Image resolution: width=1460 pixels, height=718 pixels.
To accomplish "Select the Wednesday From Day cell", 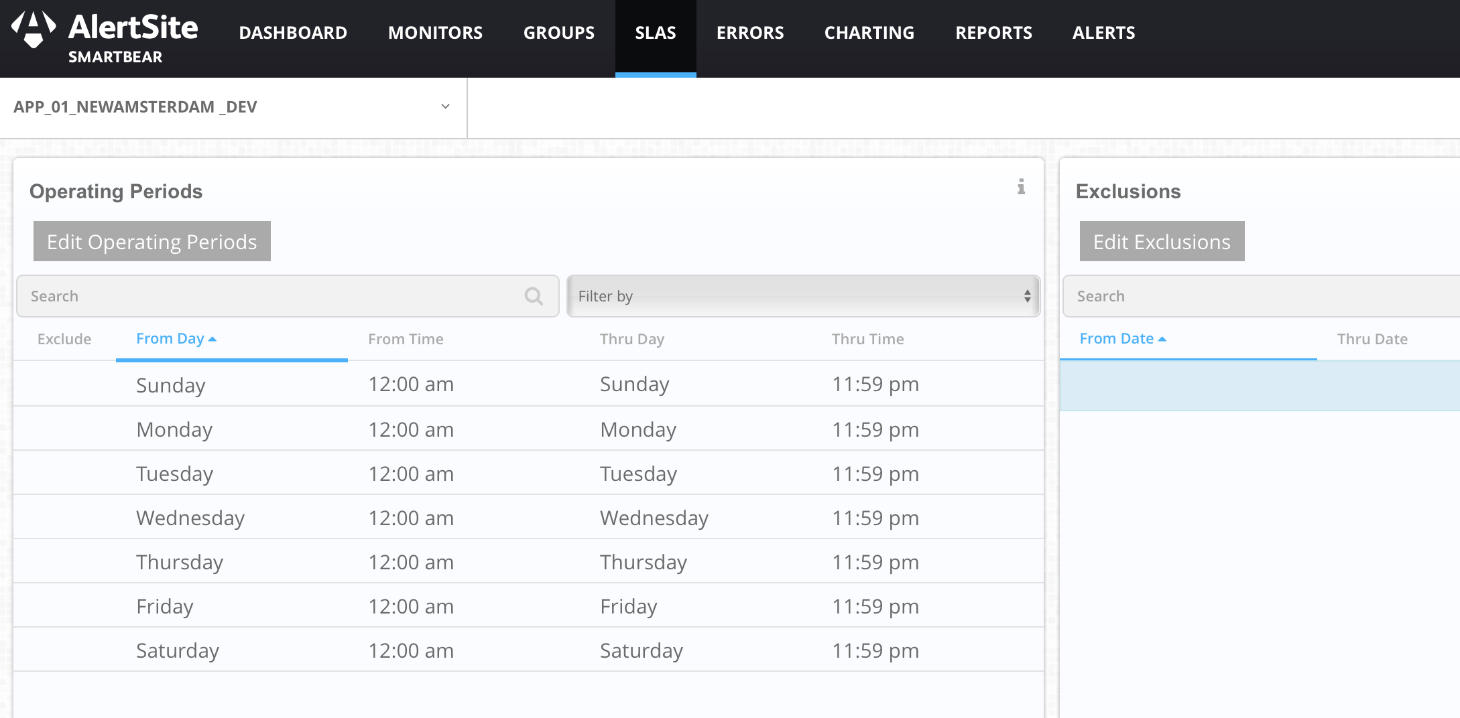I will tap(190, 518).
